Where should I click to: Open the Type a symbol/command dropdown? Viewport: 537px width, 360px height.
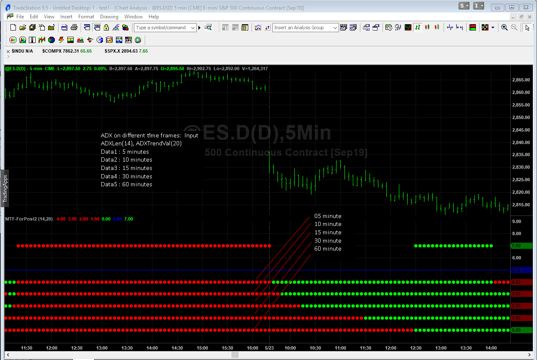click(193, 28)
